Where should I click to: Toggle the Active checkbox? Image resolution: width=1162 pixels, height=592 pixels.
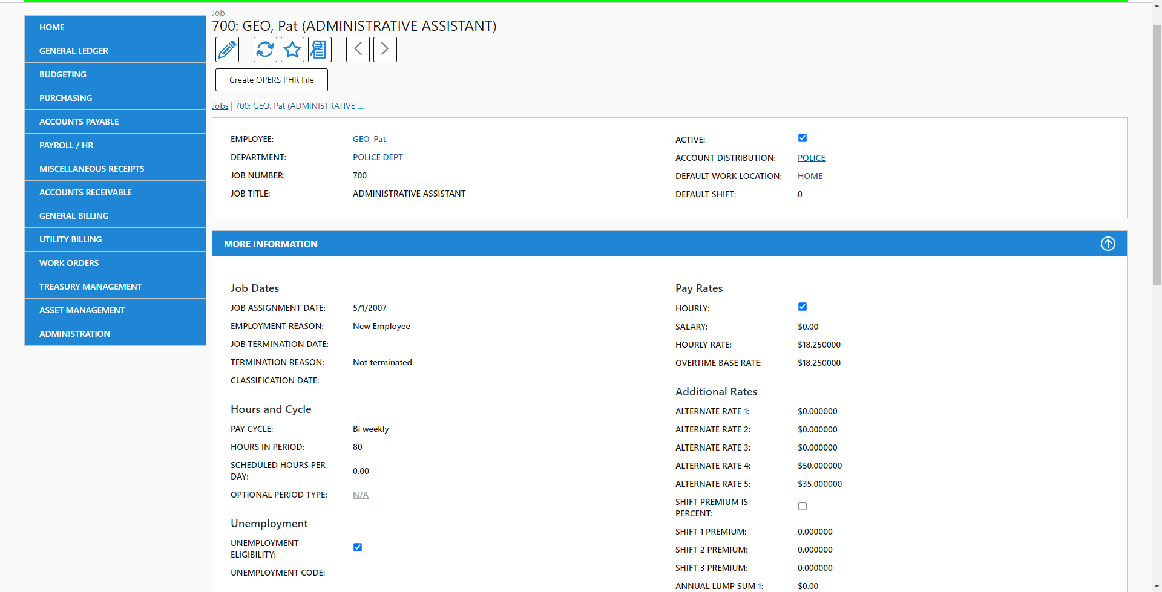point(803,138)
